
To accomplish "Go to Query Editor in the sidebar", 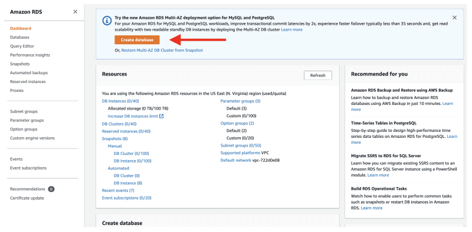I will 22,47.
